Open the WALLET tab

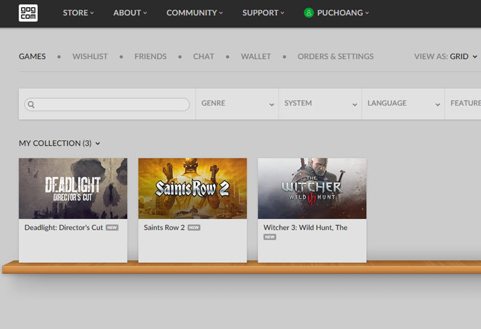(256, 57)
